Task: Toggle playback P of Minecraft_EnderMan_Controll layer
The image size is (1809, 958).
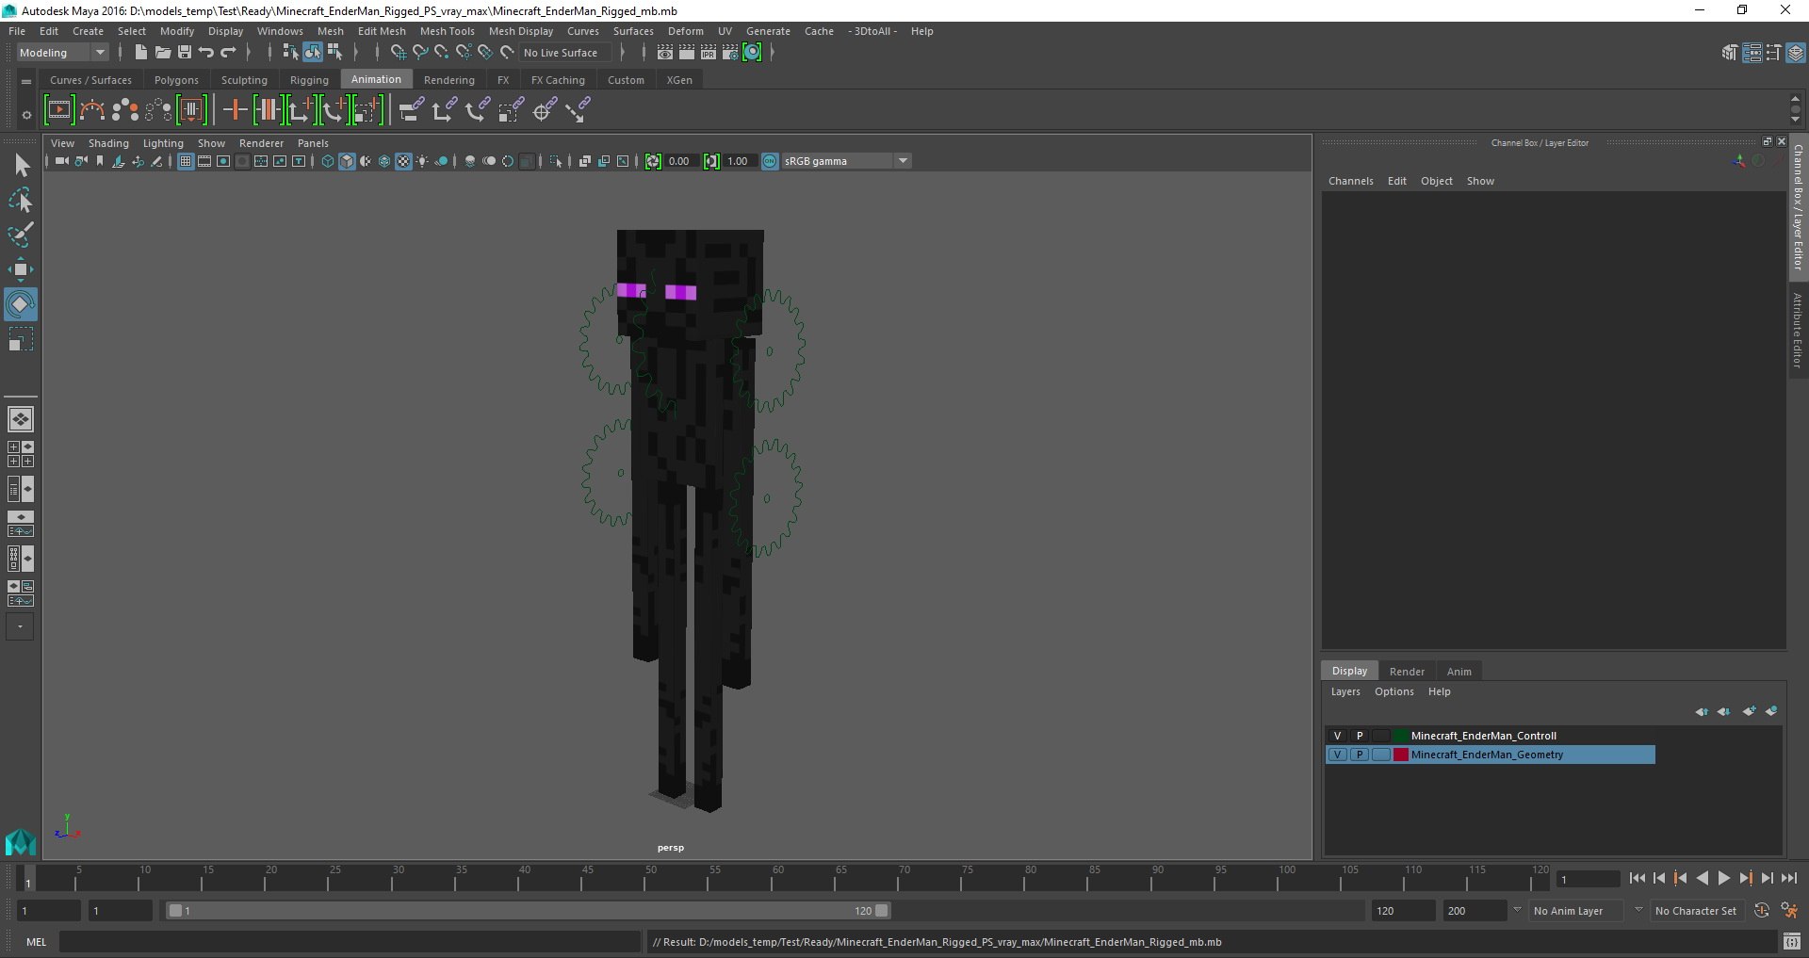Action: [1359, 736]
